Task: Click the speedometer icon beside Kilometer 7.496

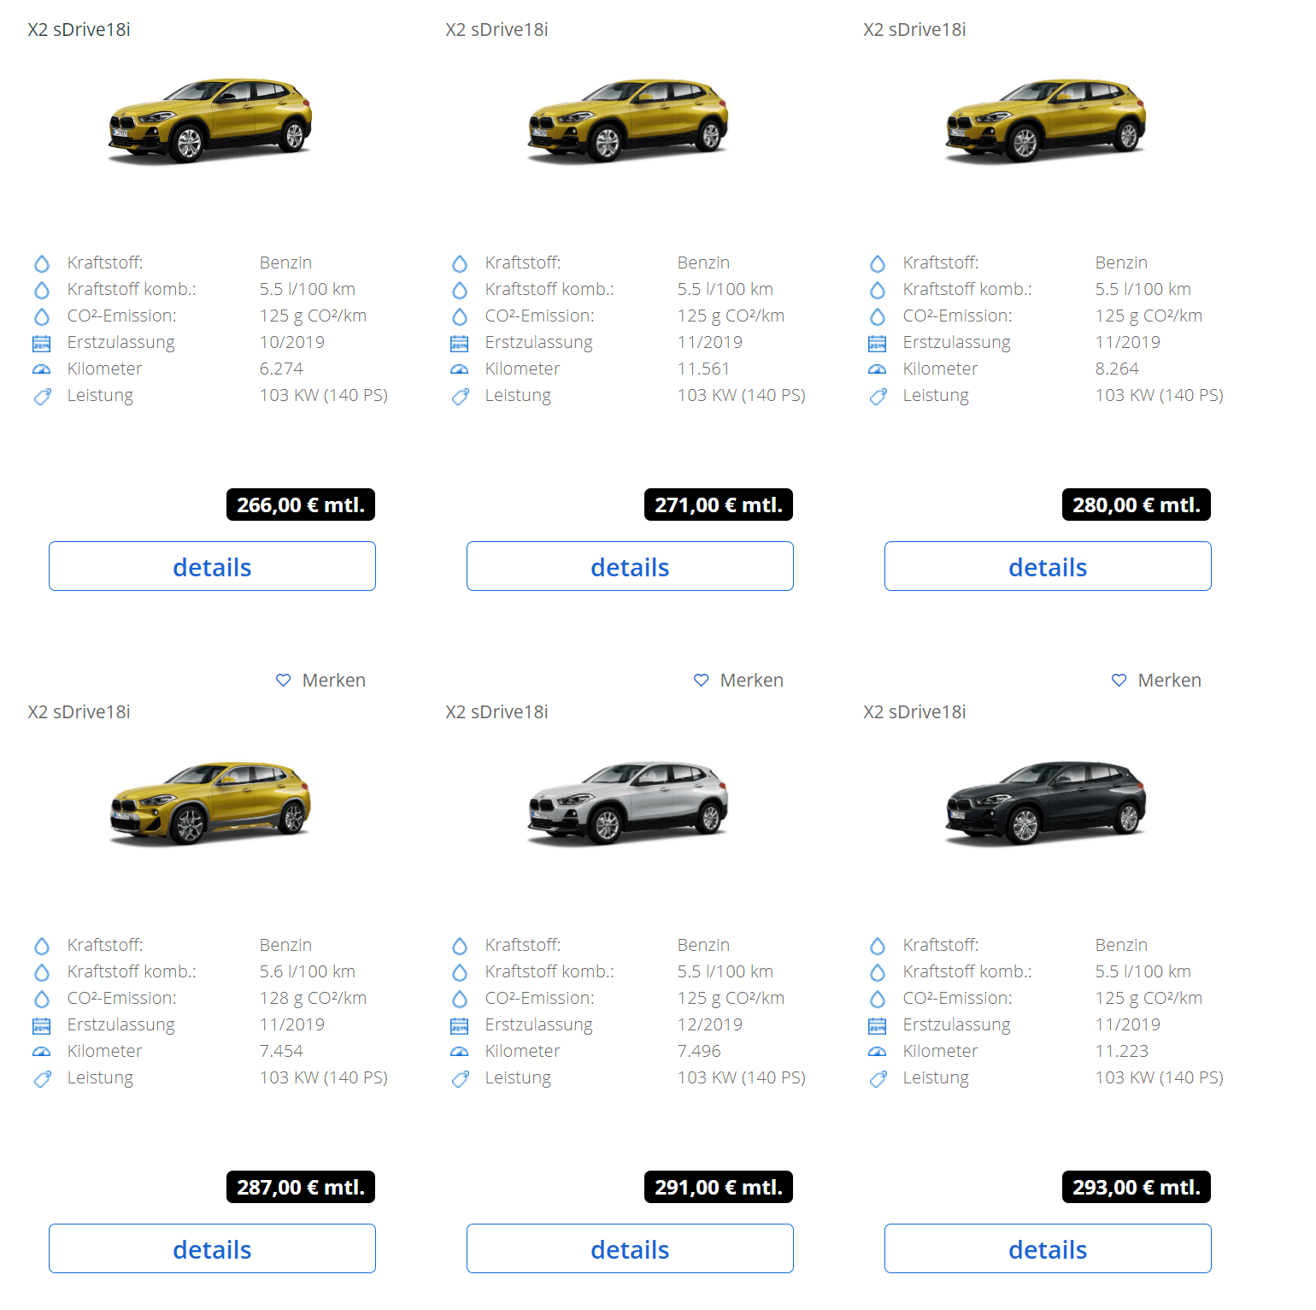Action: (x=460, y=1052)
